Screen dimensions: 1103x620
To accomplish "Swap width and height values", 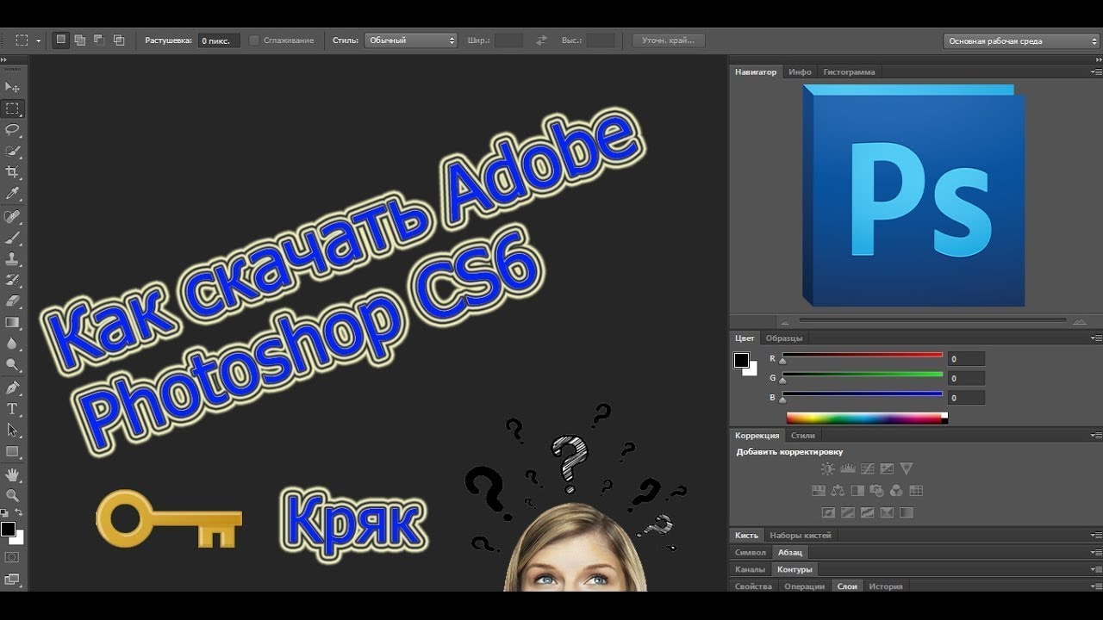I will tap(541, 40).
